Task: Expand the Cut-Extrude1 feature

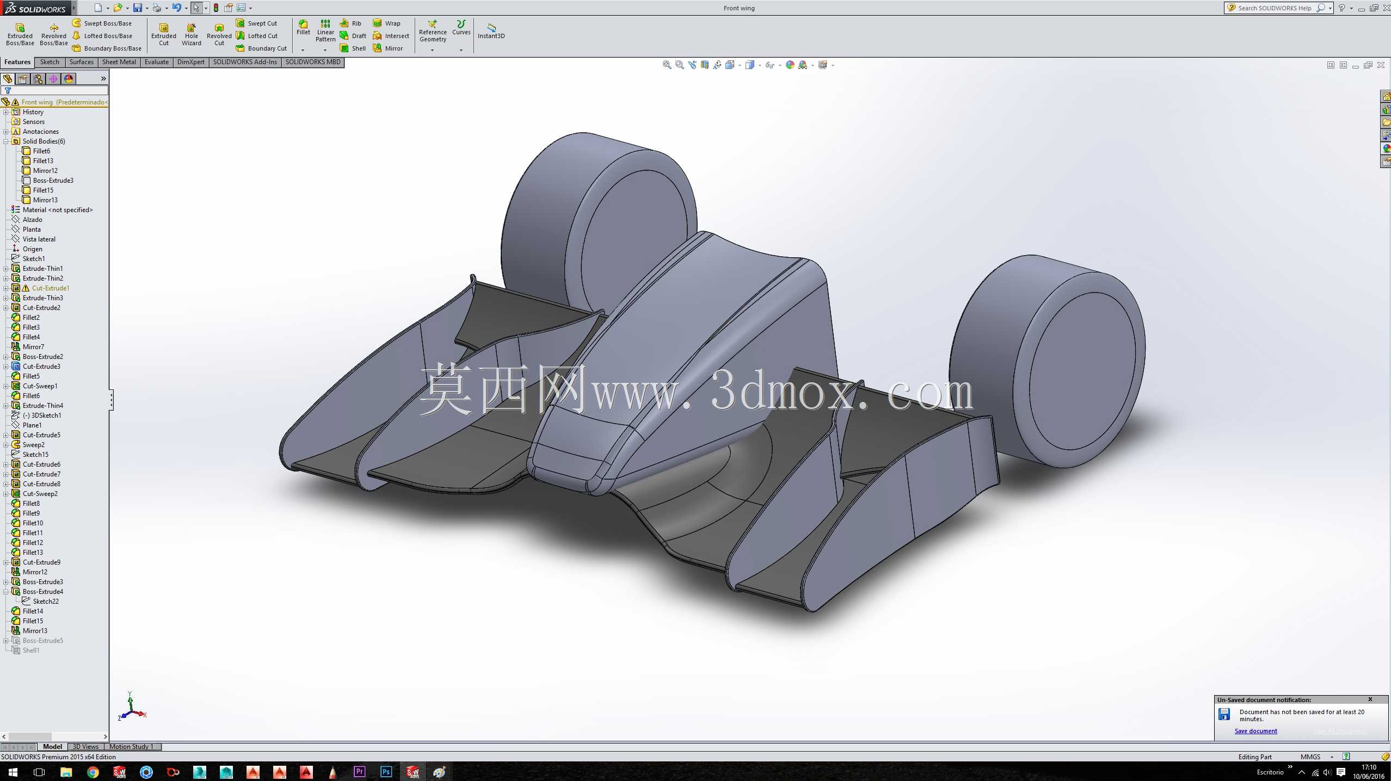Action: tap(6, 288)
